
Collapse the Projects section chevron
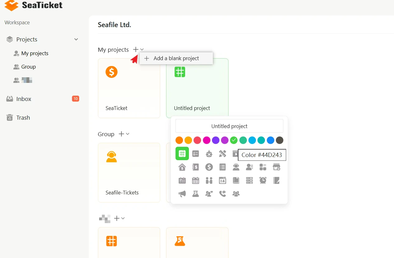(x=76, y=39)
